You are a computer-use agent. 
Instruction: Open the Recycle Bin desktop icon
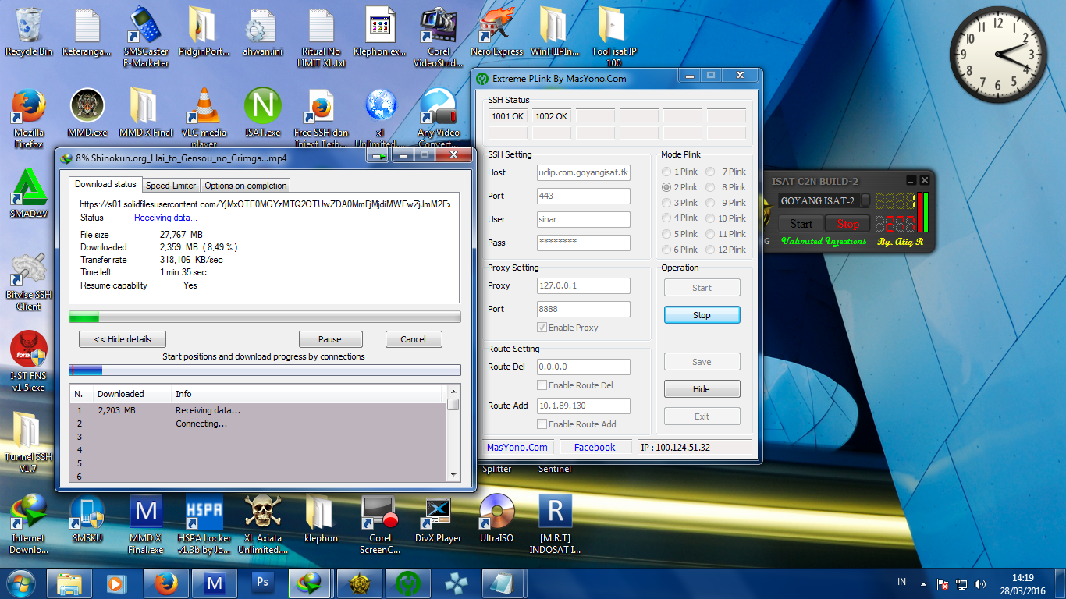tap(29, 31)
